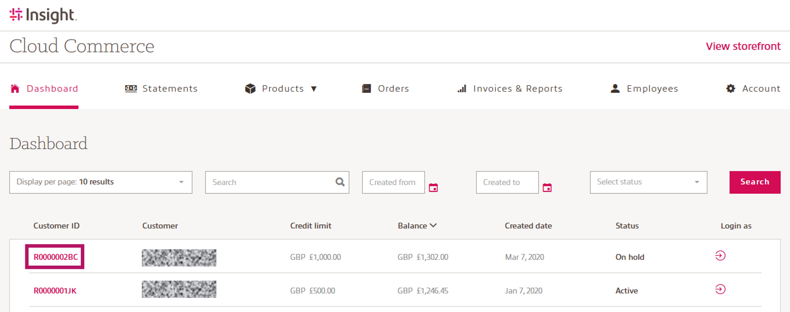Open customer ID R0000002BC link
Image resolution: width=790 pixels, height=312 pixels.
pyautogui.click(x=56, y=257)
